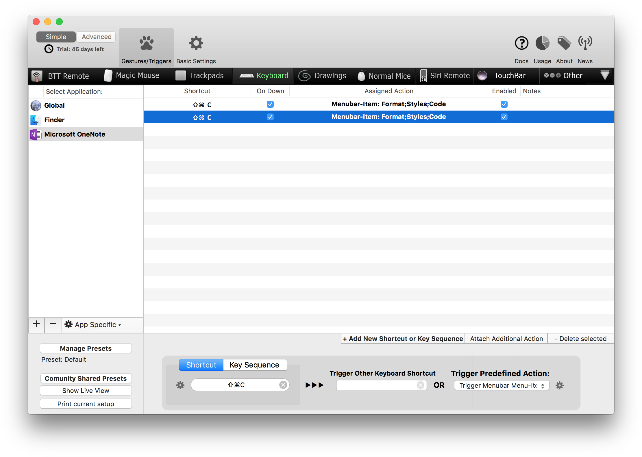Open Manage Presets

coord(86,348)
